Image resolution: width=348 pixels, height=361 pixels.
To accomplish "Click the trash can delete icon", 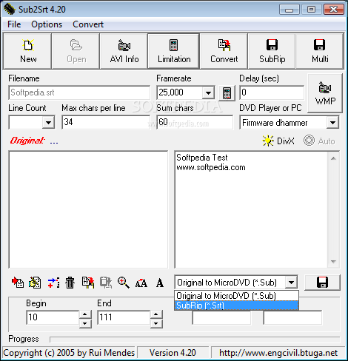I will point(70,283).
